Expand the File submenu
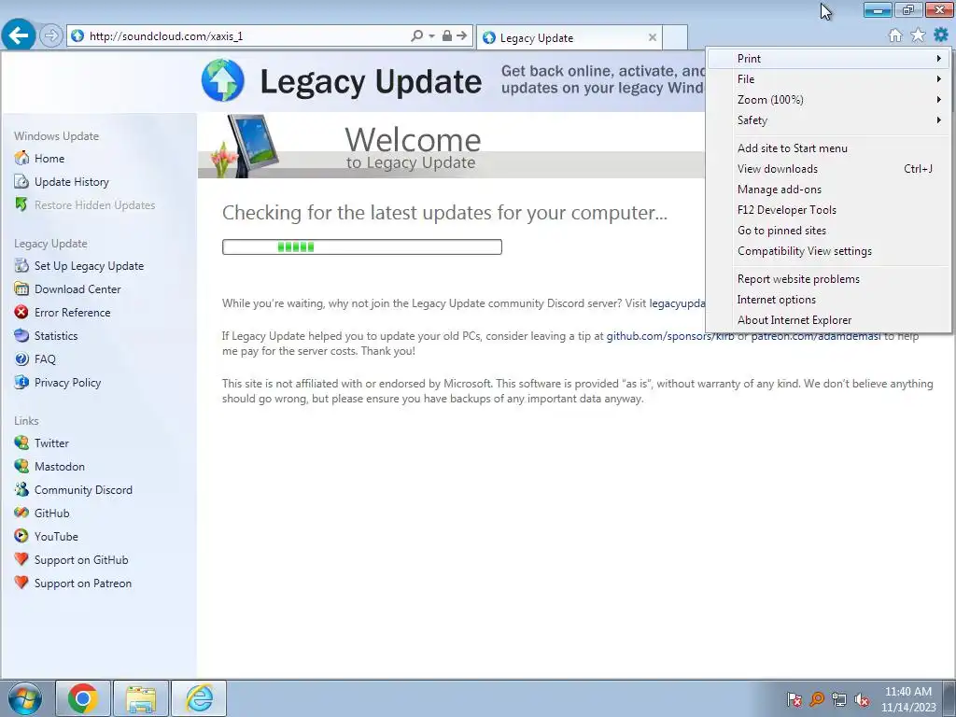The image size is (956, 717). point(828,79)
